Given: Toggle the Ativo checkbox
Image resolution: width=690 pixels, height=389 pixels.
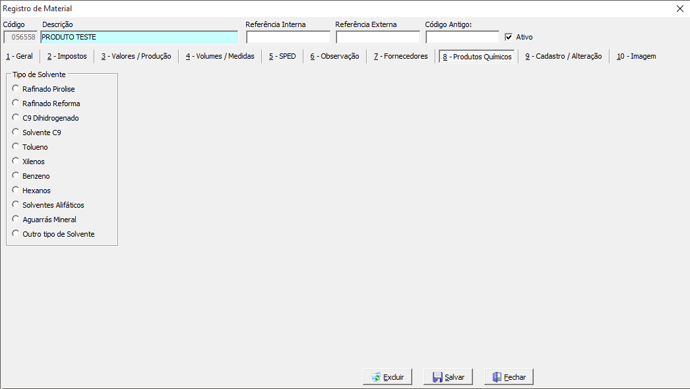Looking at the screenshot, I should coord(509,37).
